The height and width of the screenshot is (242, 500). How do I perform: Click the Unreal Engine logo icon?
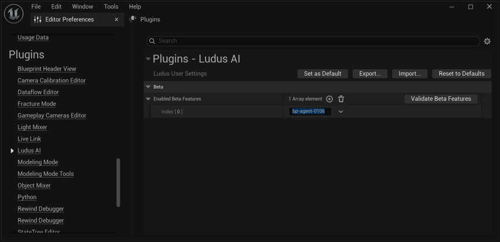point(14,14)
